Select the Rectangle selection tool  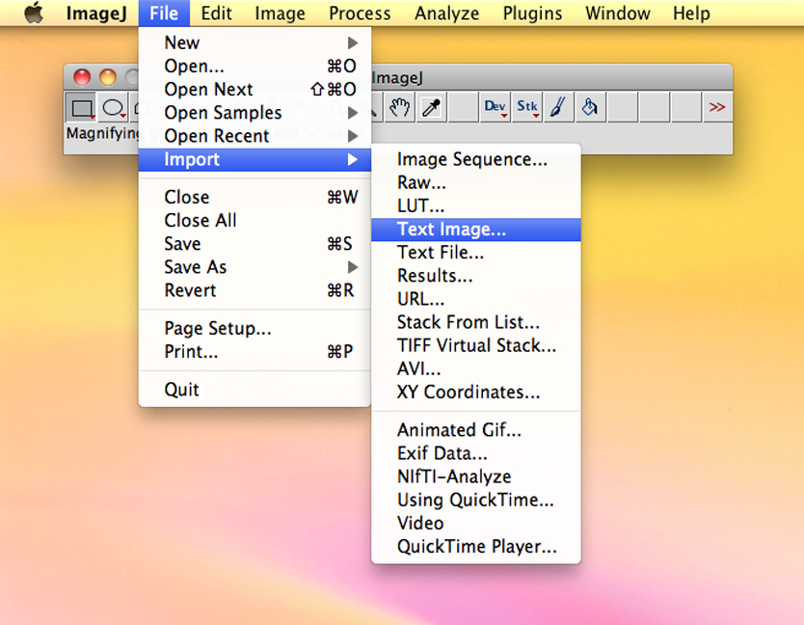pos(82,108)
